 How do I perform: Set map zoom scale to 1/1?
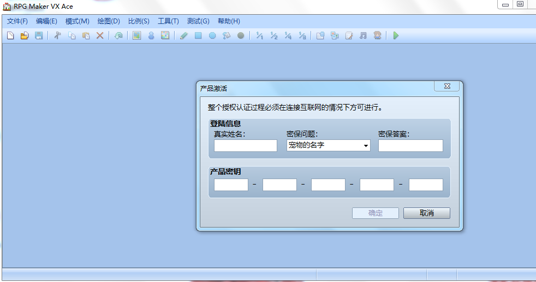tap(259, 35)
